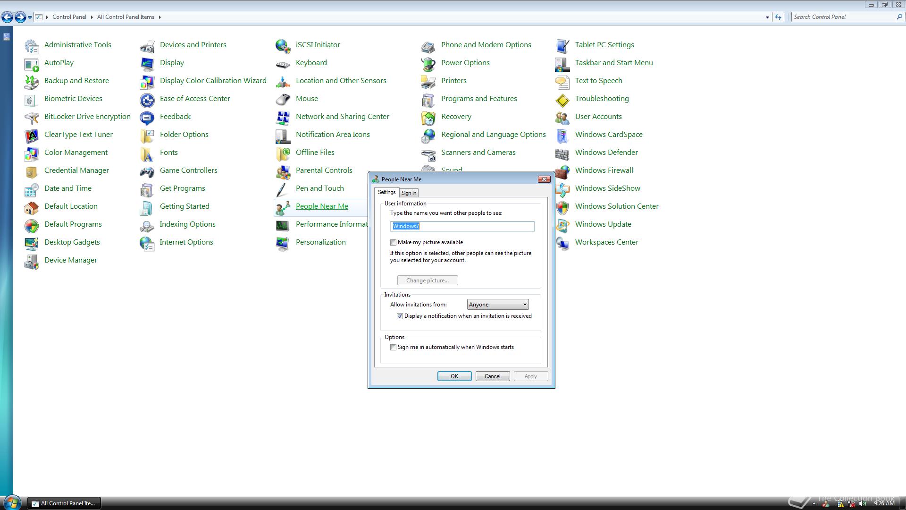Open the Windows Defender icon
The image size is (906, 510).
tap(562, 154)
